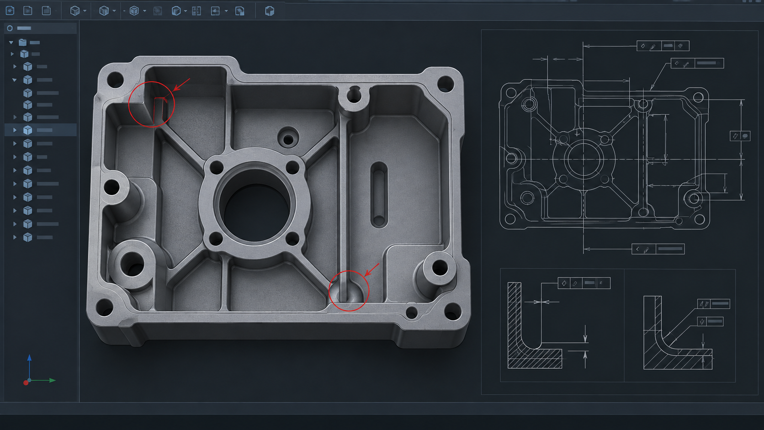Select the second child under the expanded component

38,105
